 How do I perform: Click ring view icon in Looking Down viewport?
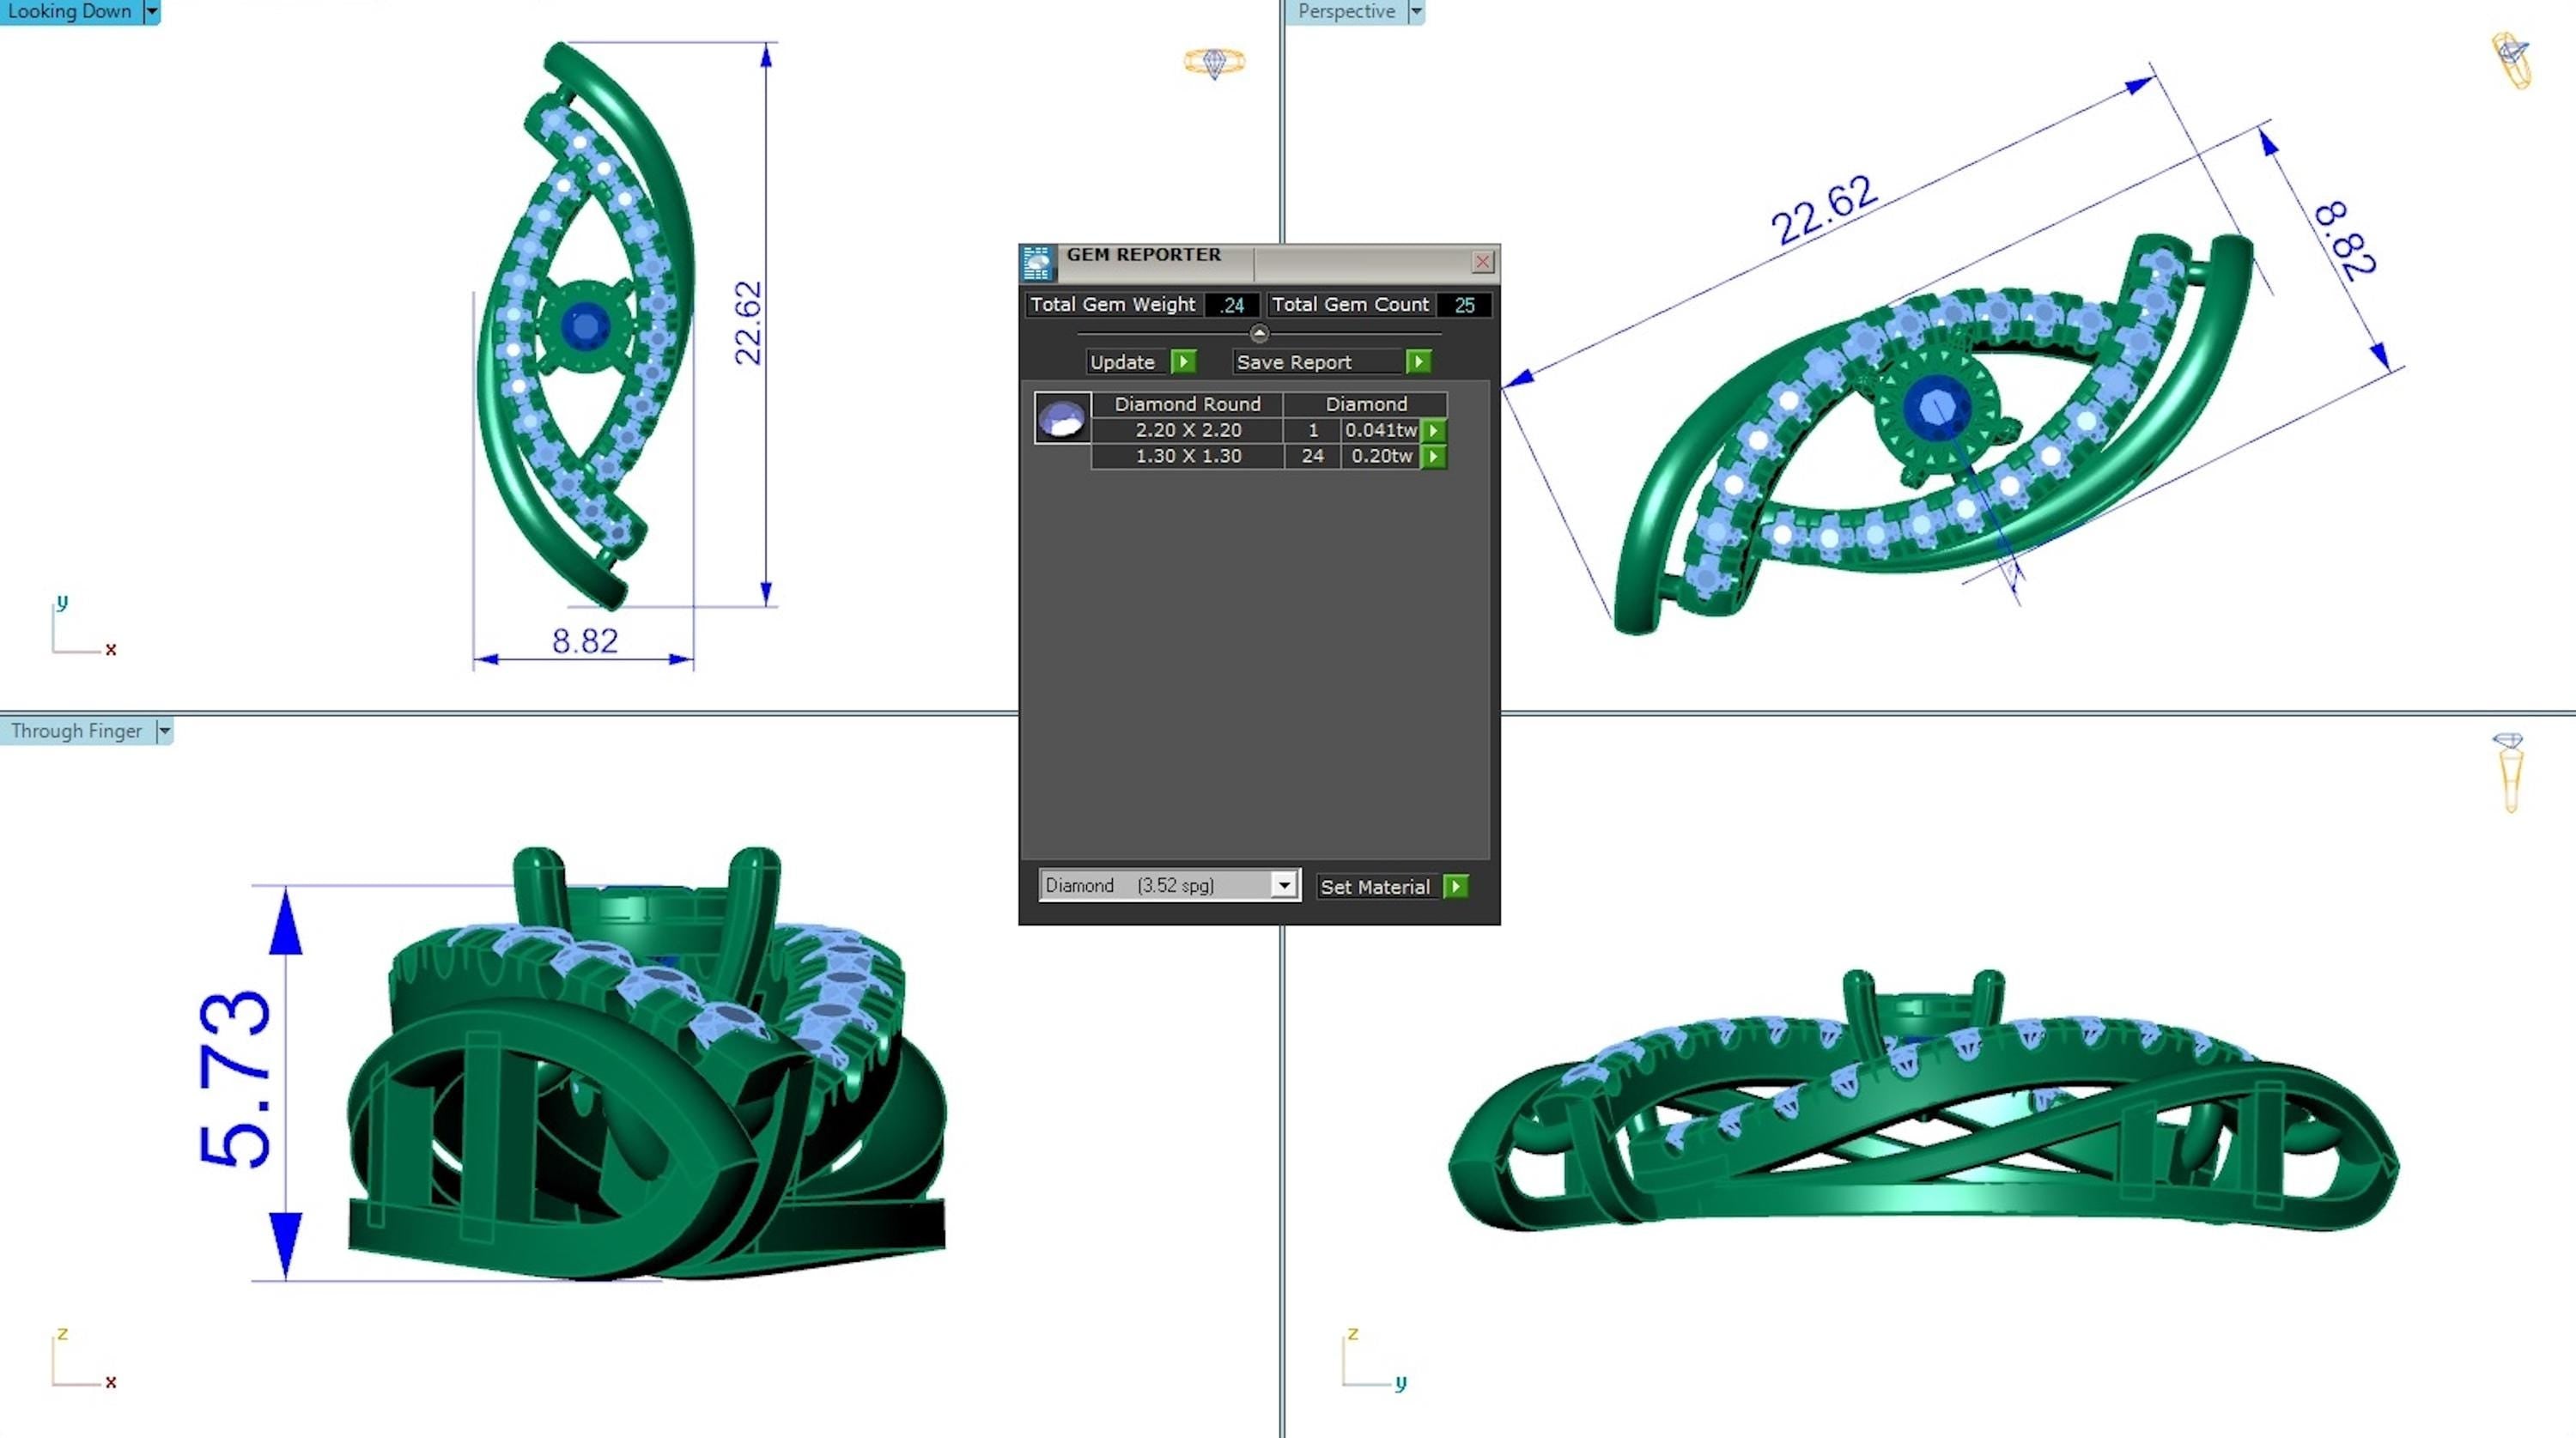coord(1214,62)
